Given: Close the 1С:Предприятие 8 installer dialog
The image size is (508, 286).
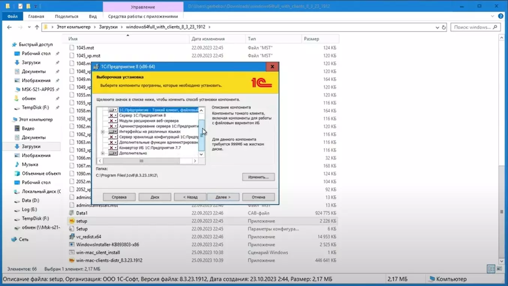Looking at the screenshot, I should click(x=272, y=67).
